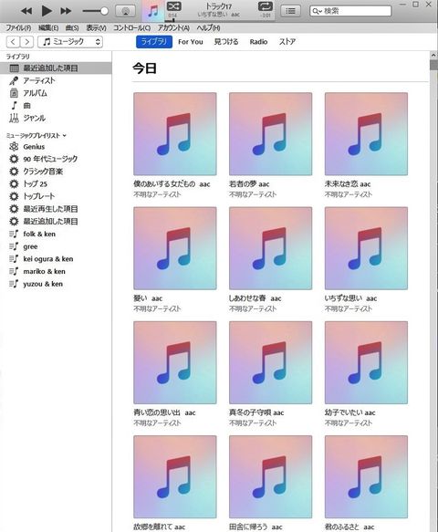The width and height of the screenshot is (438, 532).
Task: Open the ミュージック media type dropdown
Action: click(x=70, y=42)
